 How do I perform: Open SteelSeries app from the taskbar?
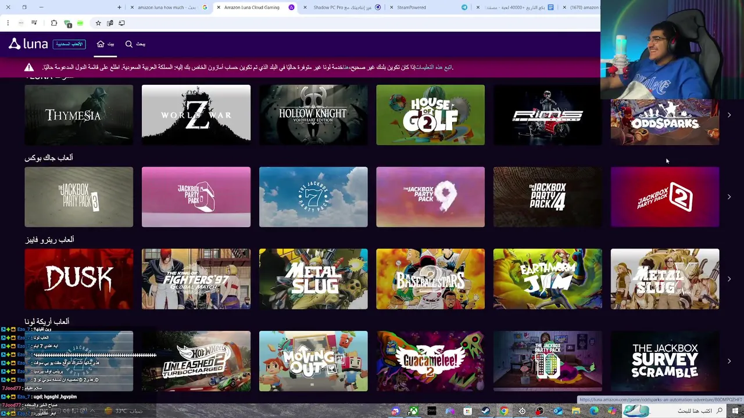coord(522,411)
